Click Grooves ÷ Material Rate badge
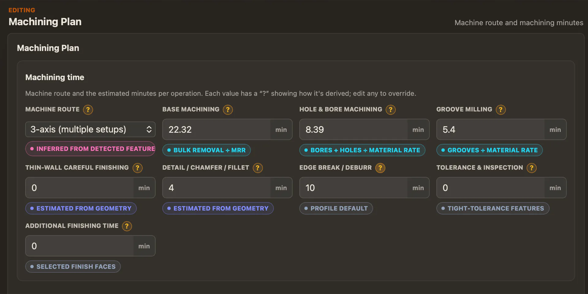 (489, 150)
